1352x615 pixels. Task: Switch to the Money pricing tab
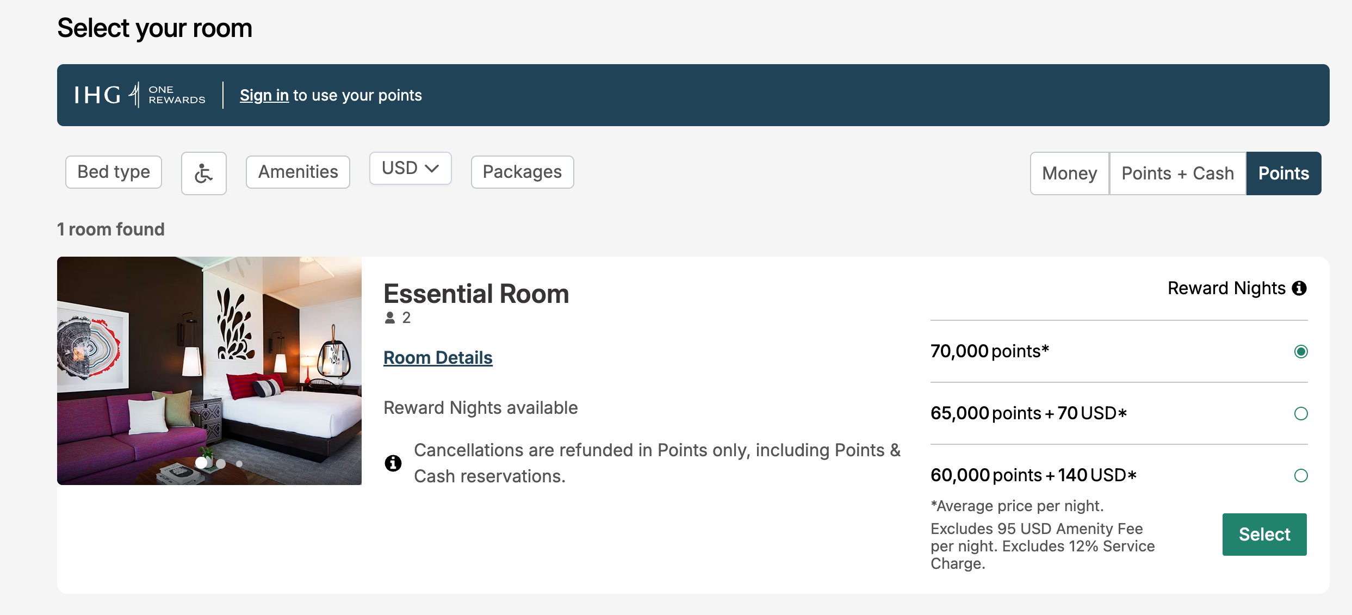(x=1068, y=173)
